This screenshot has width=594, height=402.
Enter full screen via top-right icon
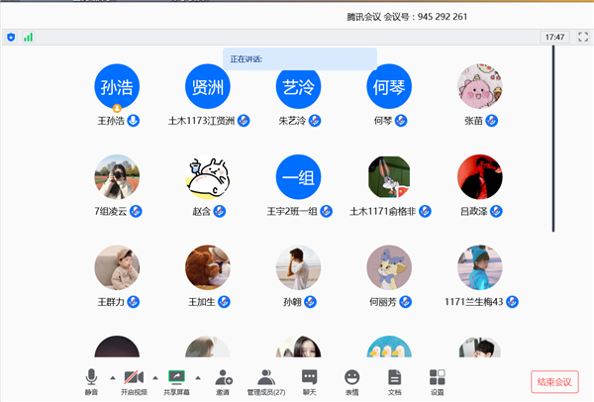pos(582,37)
